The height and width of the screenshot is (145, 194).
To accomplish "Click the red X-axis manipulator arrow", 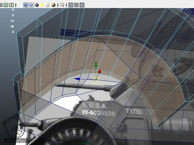I will [100, 71].
